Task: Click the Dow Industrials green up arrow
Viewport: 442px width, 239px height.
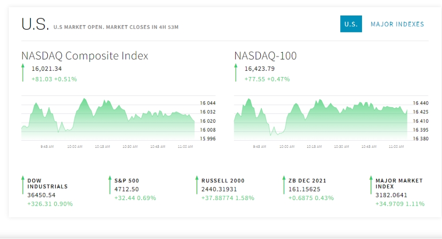Action: pyautogui.click(x=23, y=185)
